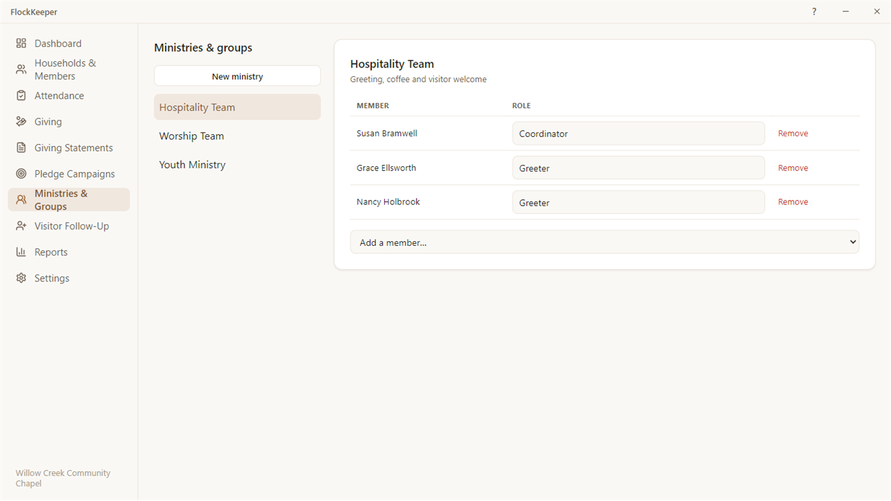Open the Reports bar chart icon
891x501 pixels.
tap(21, 252)
